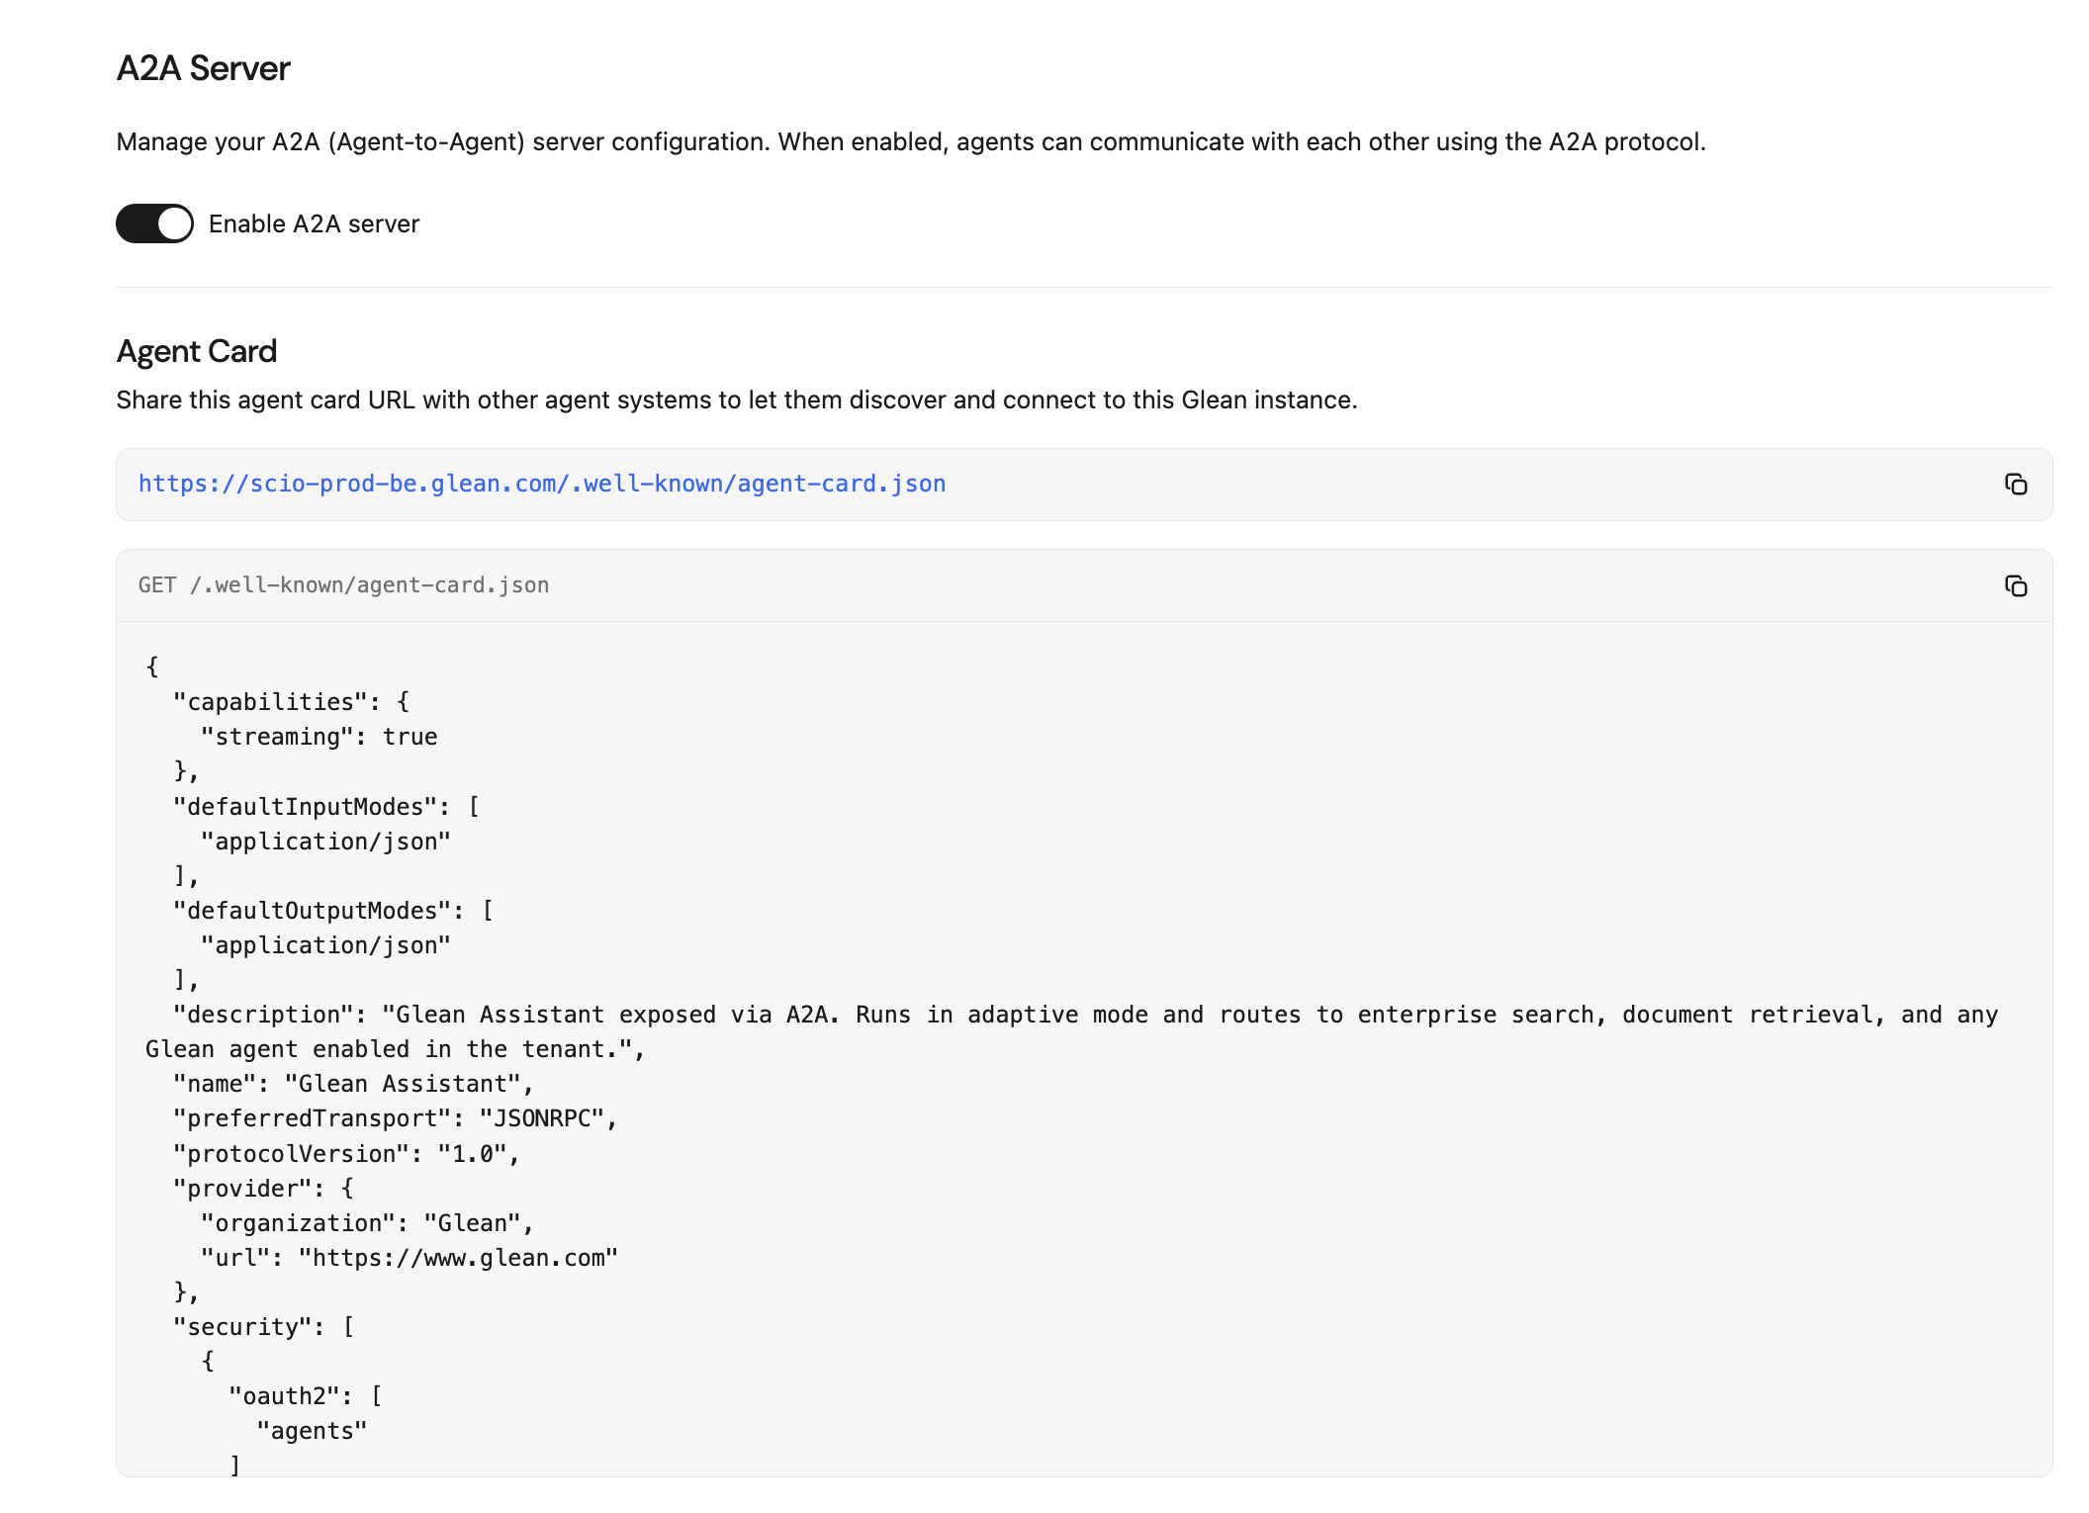Click the "name": "Glean Assistant" line

pyautogui.click(x=353, y=1084)
